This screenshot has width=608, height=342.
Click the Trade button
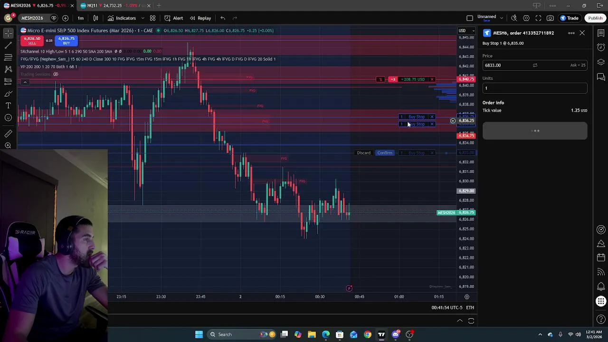coord(569,18)
